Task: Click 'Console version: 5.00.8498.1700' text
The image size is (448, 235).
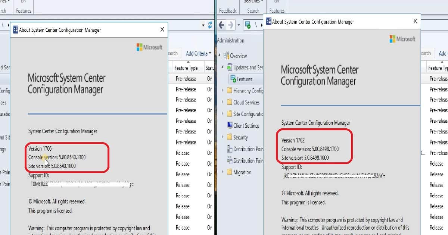Action: point(310,149)
